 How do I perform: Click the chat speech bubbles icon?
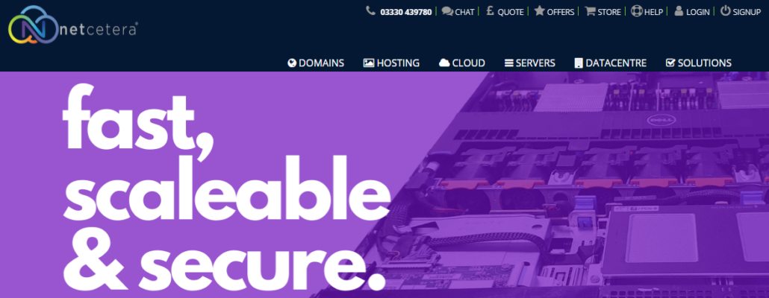pyautogui.click(x=446, y=11)
